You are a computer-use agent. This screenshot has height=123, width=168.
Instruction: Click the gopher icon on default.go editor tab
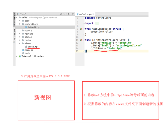(77, 14)
